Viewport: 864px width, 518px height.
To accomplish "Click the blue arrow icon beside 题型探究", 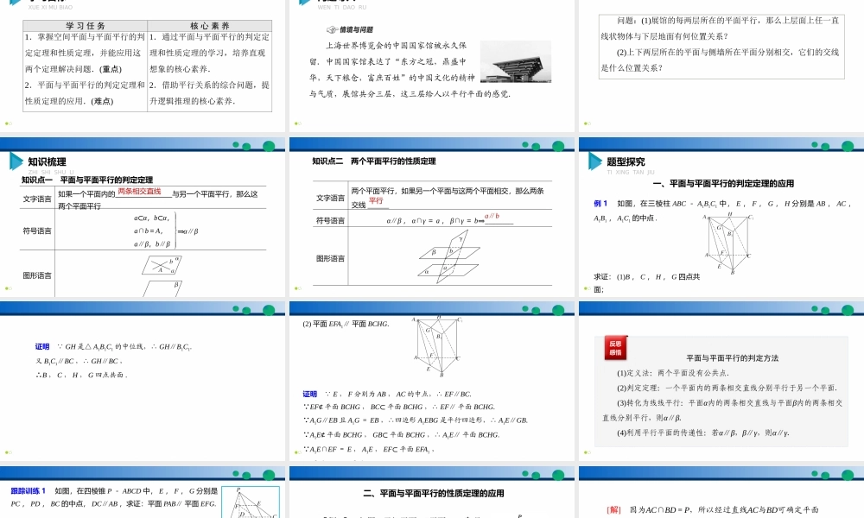I will (594, 161).
